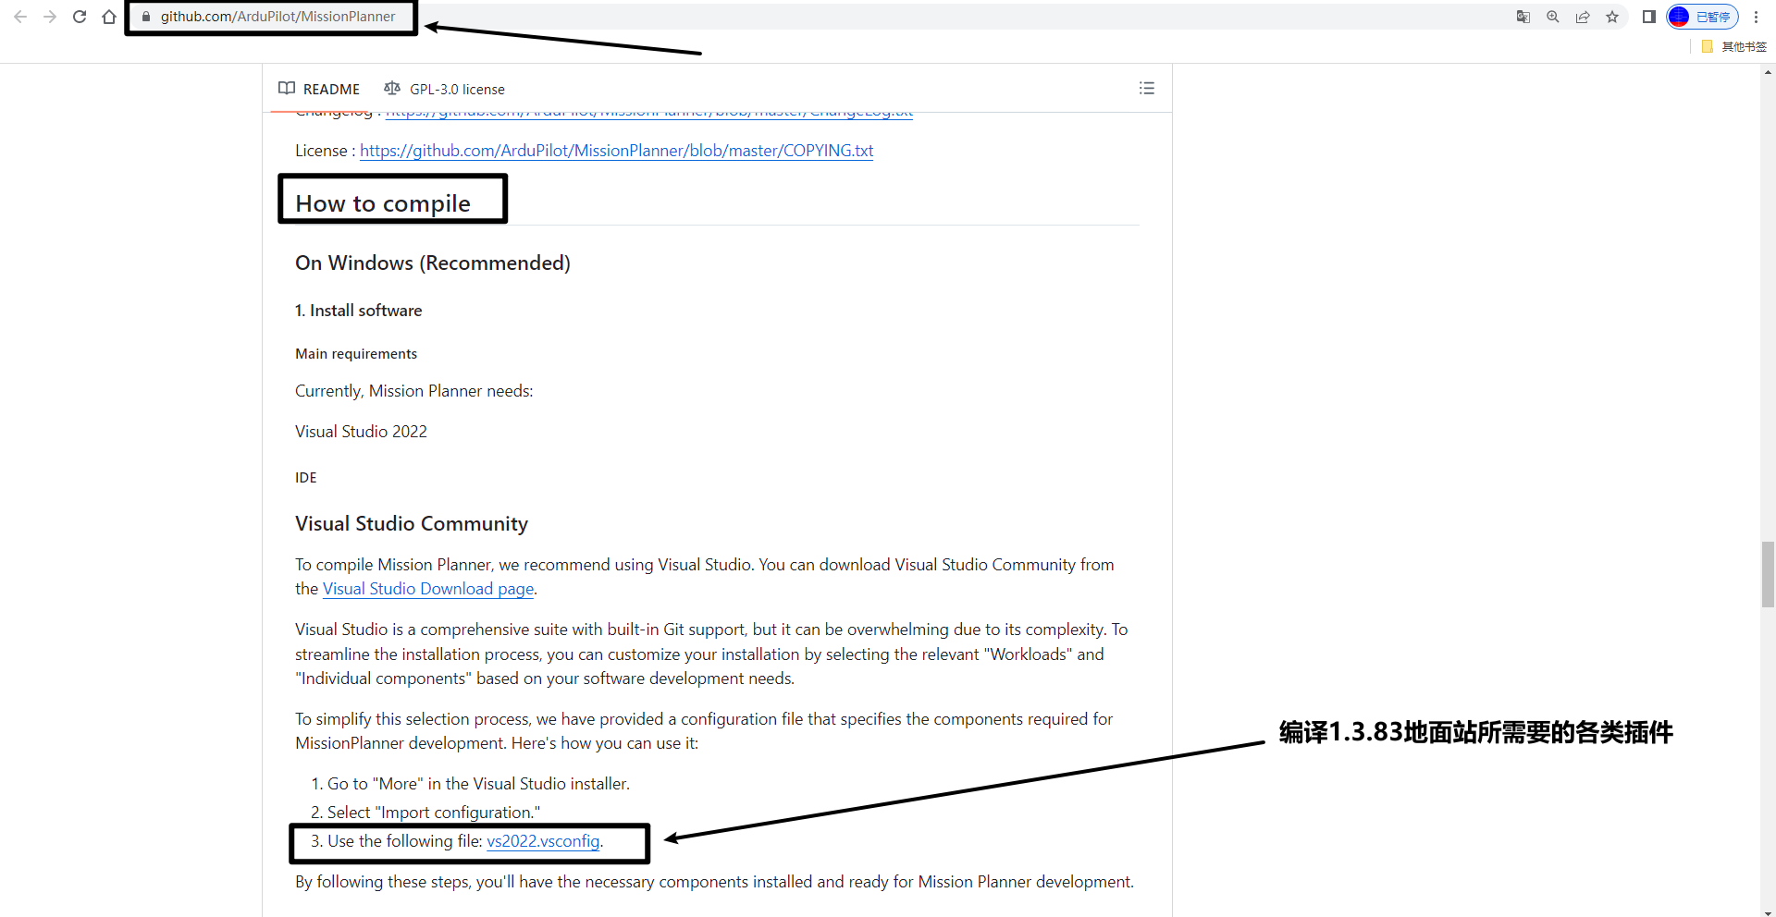The image size is (1776, 917).
Task: Switch to the README tab
Action: pyautogui.click(x=319, y=89)
